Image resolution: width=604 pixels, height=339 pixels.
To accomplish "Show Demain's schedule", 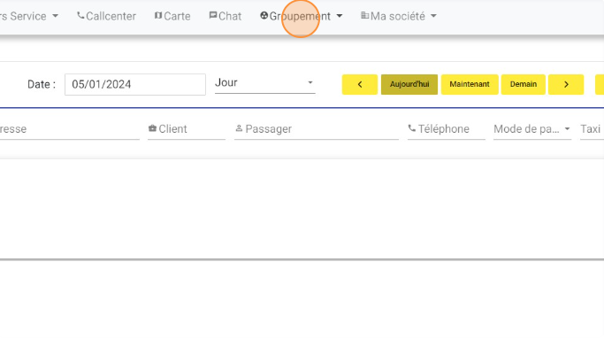I will (x=524, y=84).
